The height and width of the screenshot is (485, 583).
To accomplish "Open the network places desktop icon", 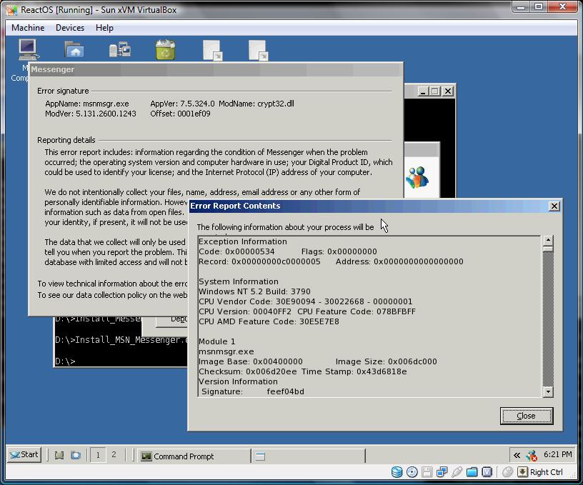I will coord(119,49).
